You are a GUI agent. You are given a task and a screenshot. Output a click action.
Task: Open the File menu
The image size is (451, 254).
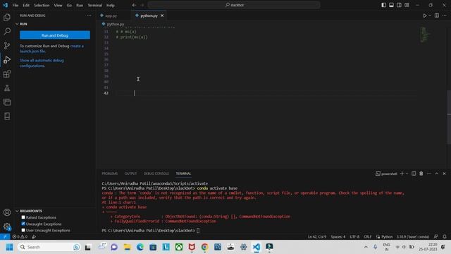(x=16, y=5)
